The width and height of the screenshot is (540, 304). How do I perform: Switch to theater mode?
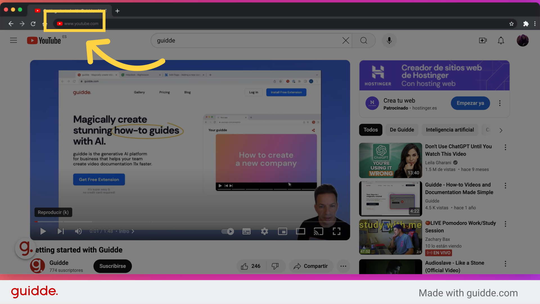300,231
